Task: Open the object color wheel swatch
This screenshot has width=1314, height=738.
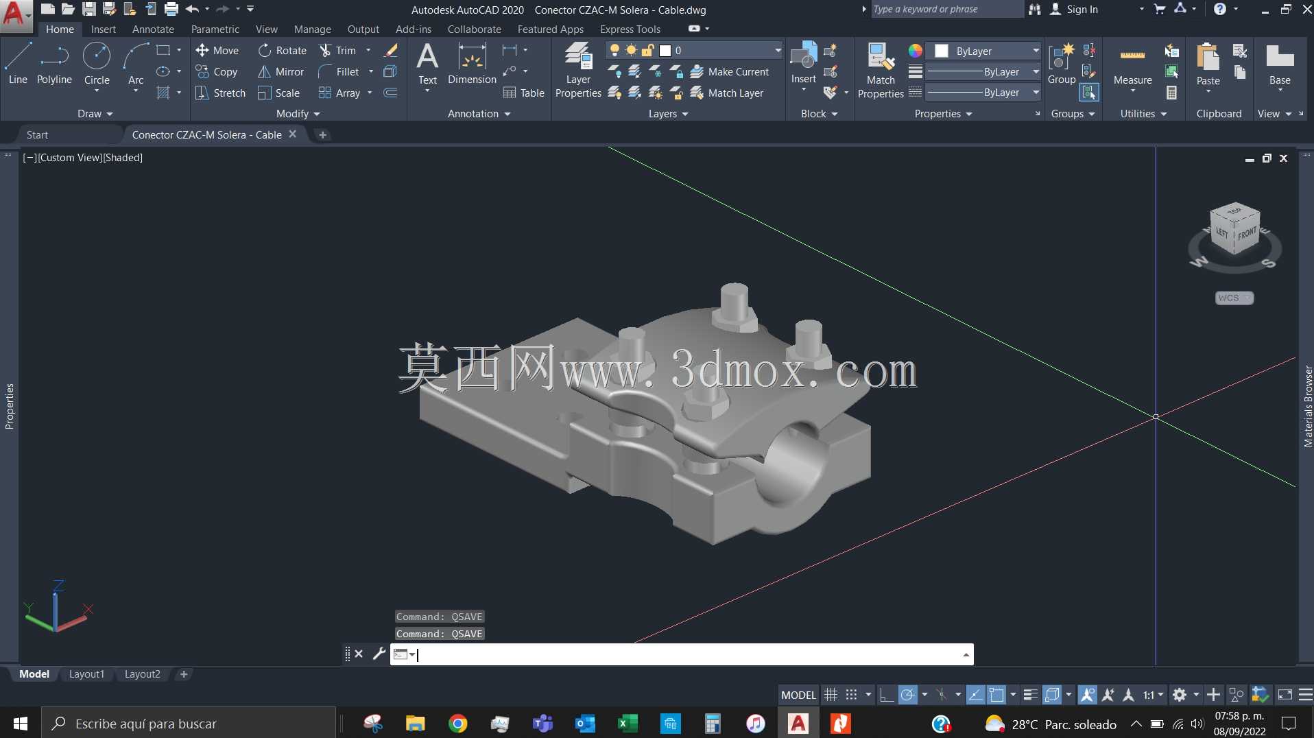Action: 915,51
